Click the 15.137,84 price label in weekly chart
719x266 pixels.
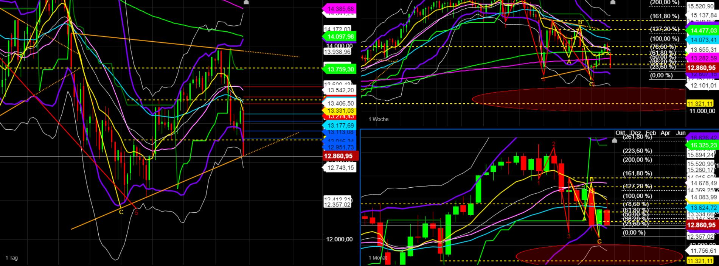click(702, 15)
